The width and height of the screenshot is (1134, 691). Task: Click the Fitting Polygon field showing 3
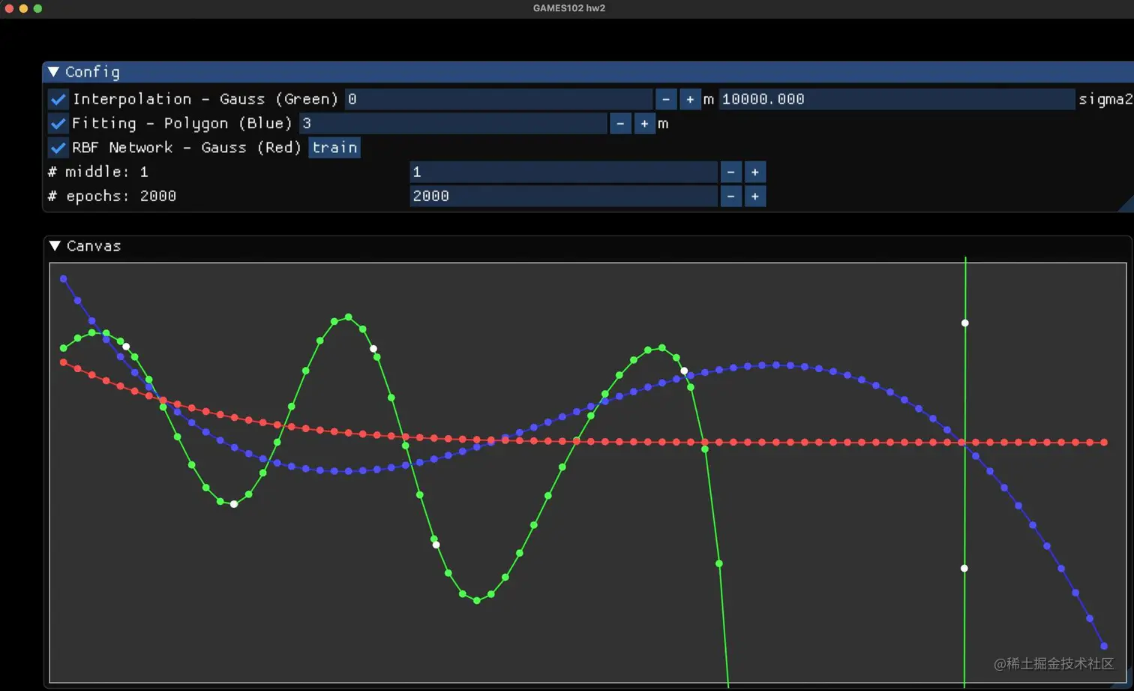[453, 123]
